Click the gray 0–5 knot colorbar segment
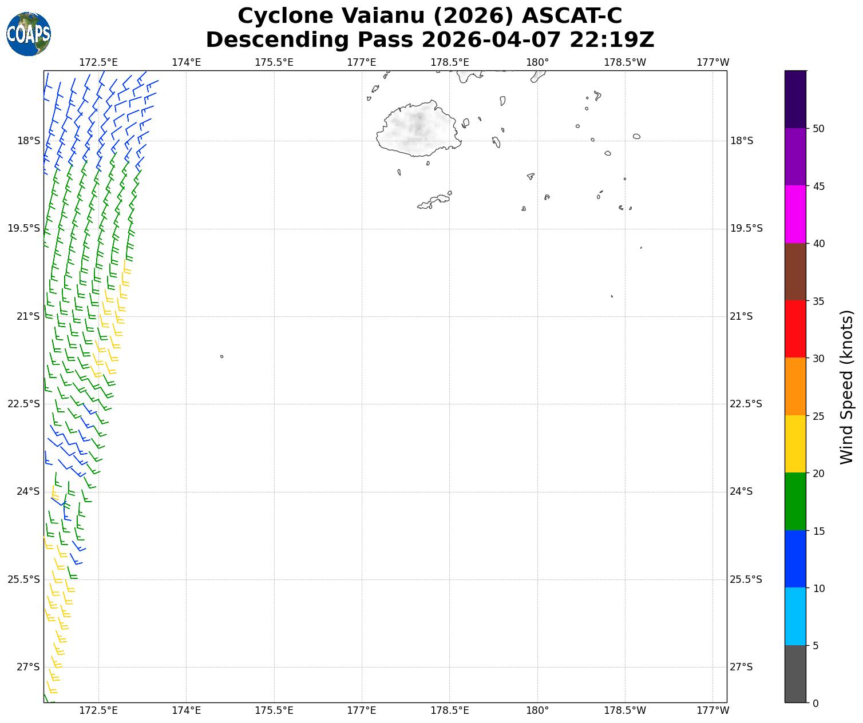The image size is (863, 723). coord(795,674)
